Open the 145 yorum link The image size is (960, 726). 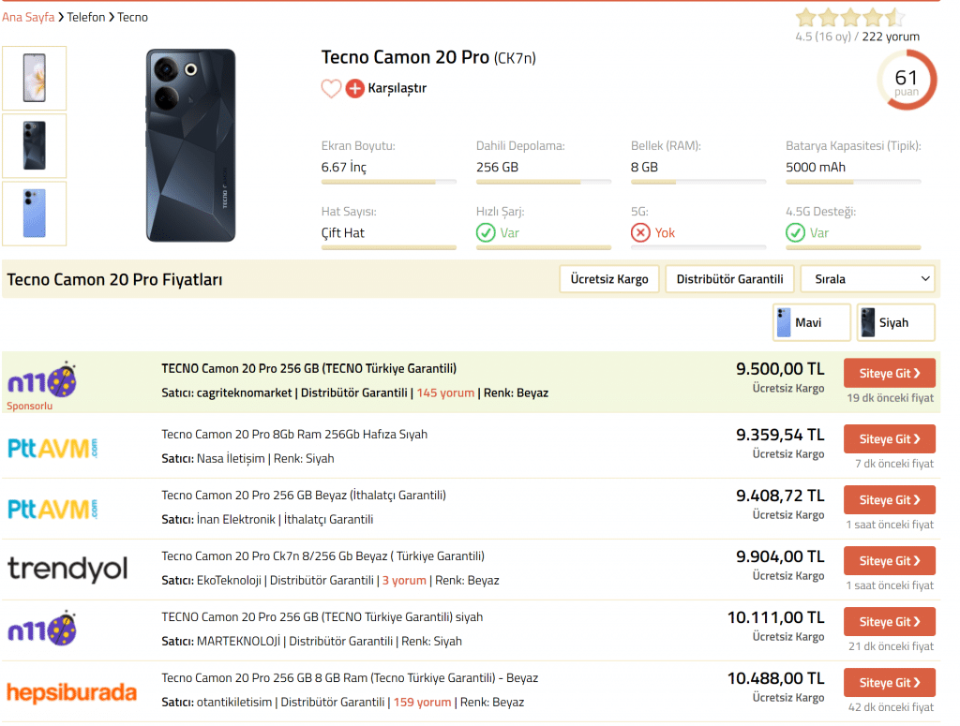445,393
